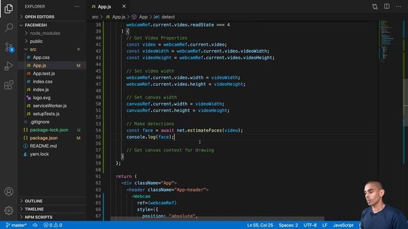The image size is (408, 229).
Task: Open Explorer more actions ellipsis
Action: pos(76,6)
